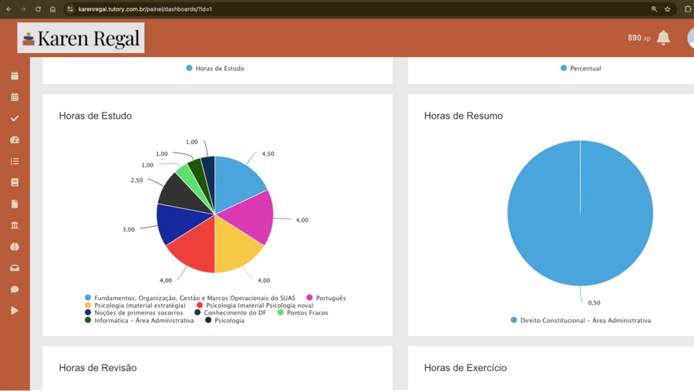Toggle the Horas de Estudo legend item at top
This screenshot has height=391, width=694.
point(215,68)
